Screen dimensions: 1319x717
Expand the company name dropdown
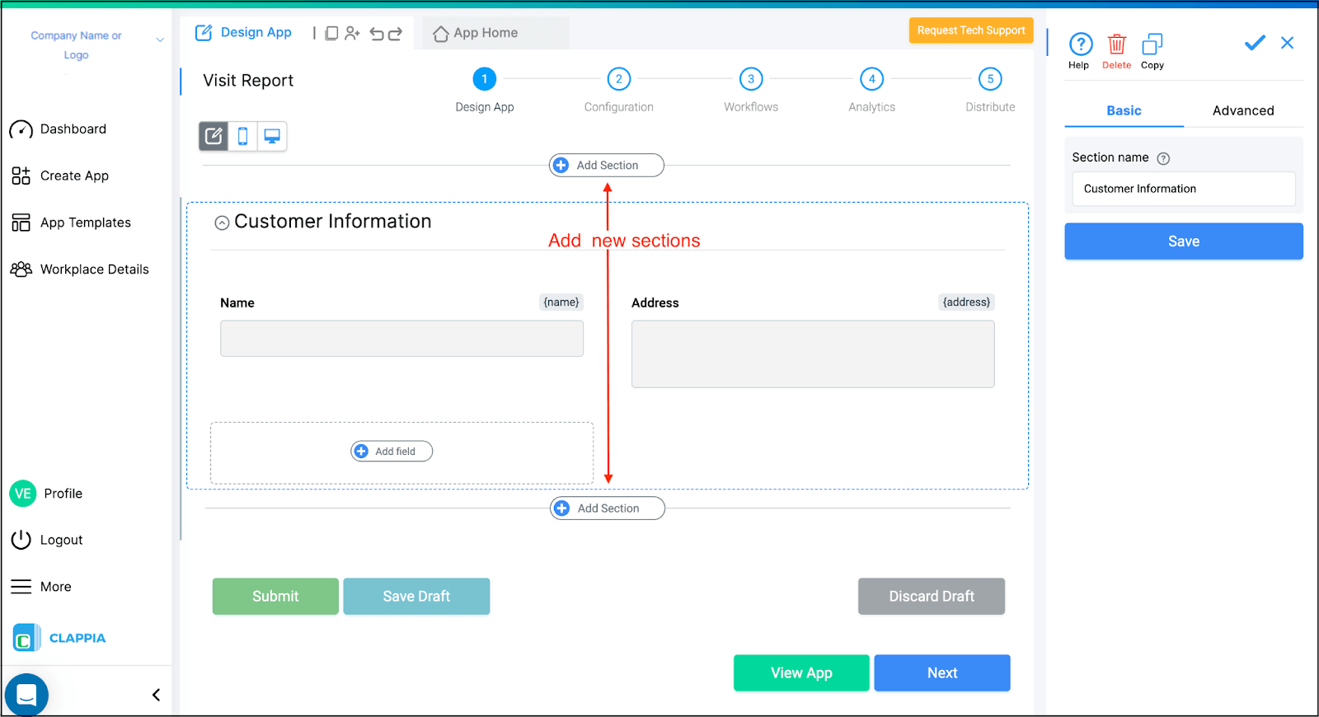click(160, 40)
